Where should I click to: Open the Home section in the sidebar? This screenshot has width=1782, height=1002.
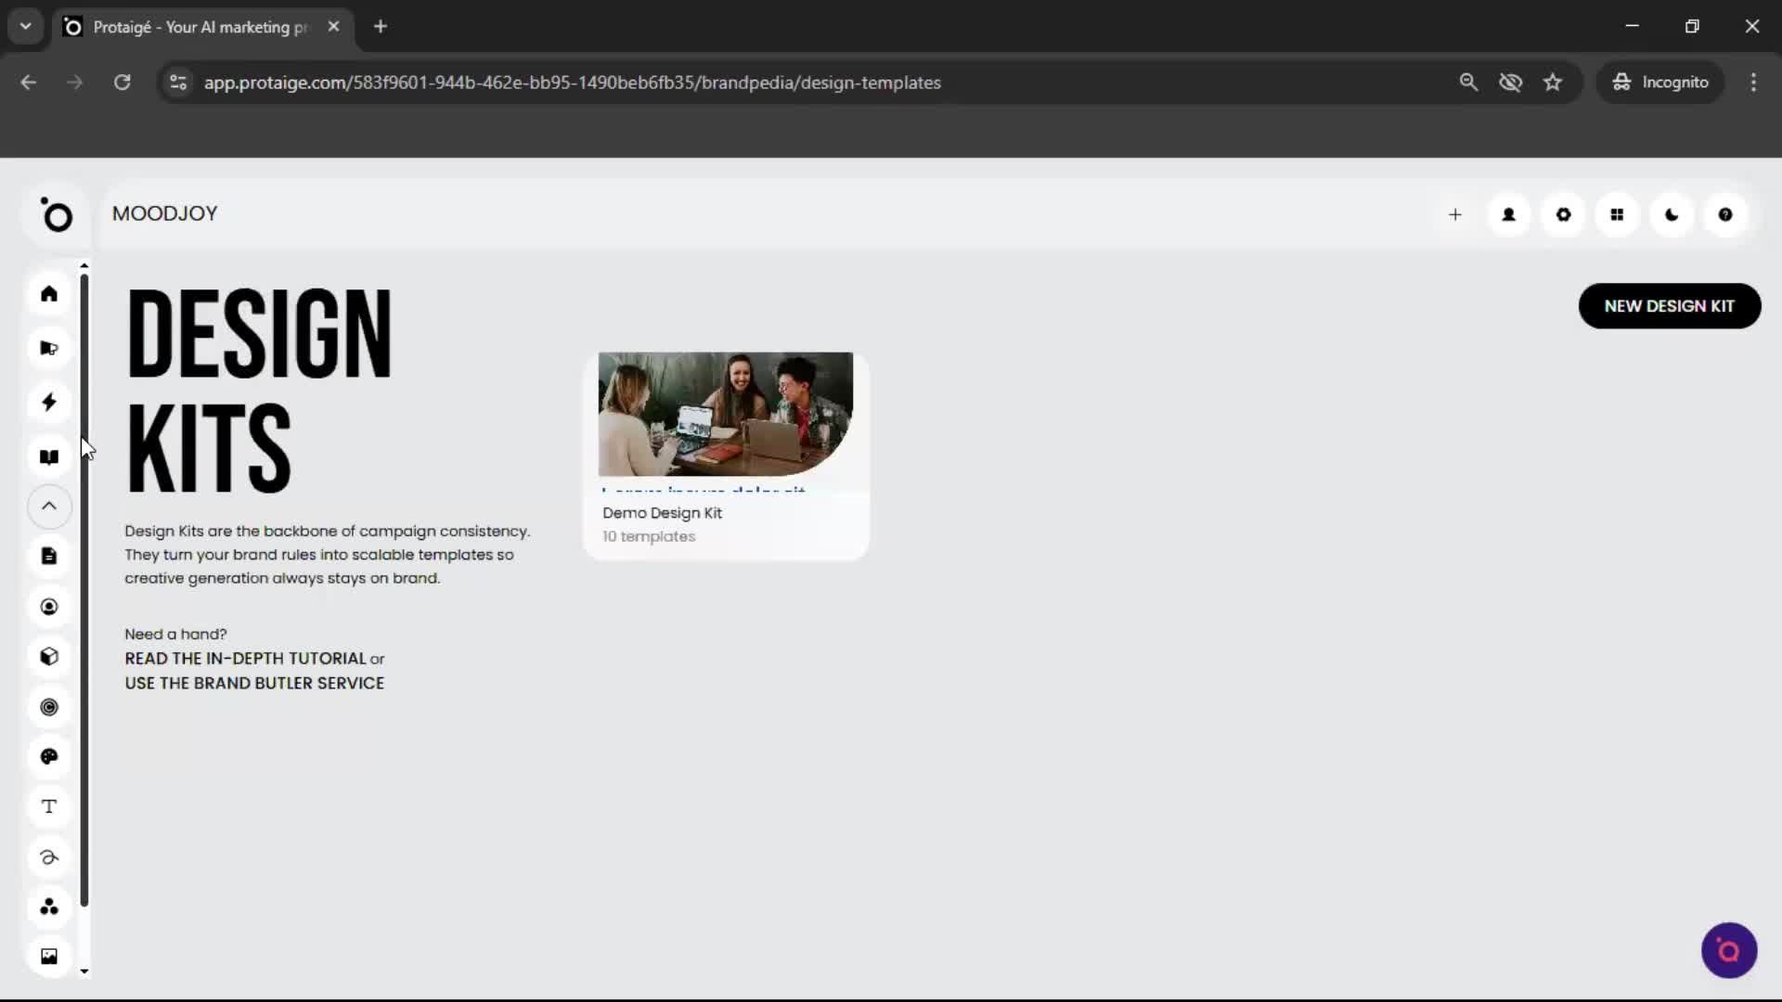(x=49, y=294)
